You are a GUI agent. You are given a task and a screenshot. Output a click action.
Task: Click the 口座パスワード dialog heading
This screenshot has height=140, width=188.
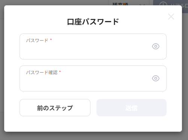(93, 22)
